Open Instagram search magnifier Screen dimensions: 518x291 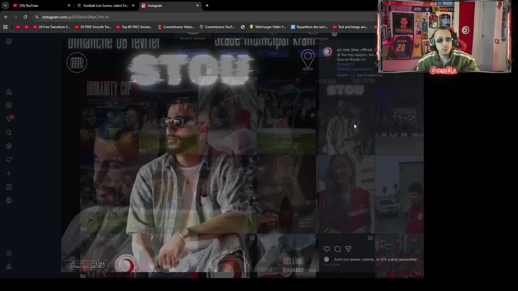9,133
